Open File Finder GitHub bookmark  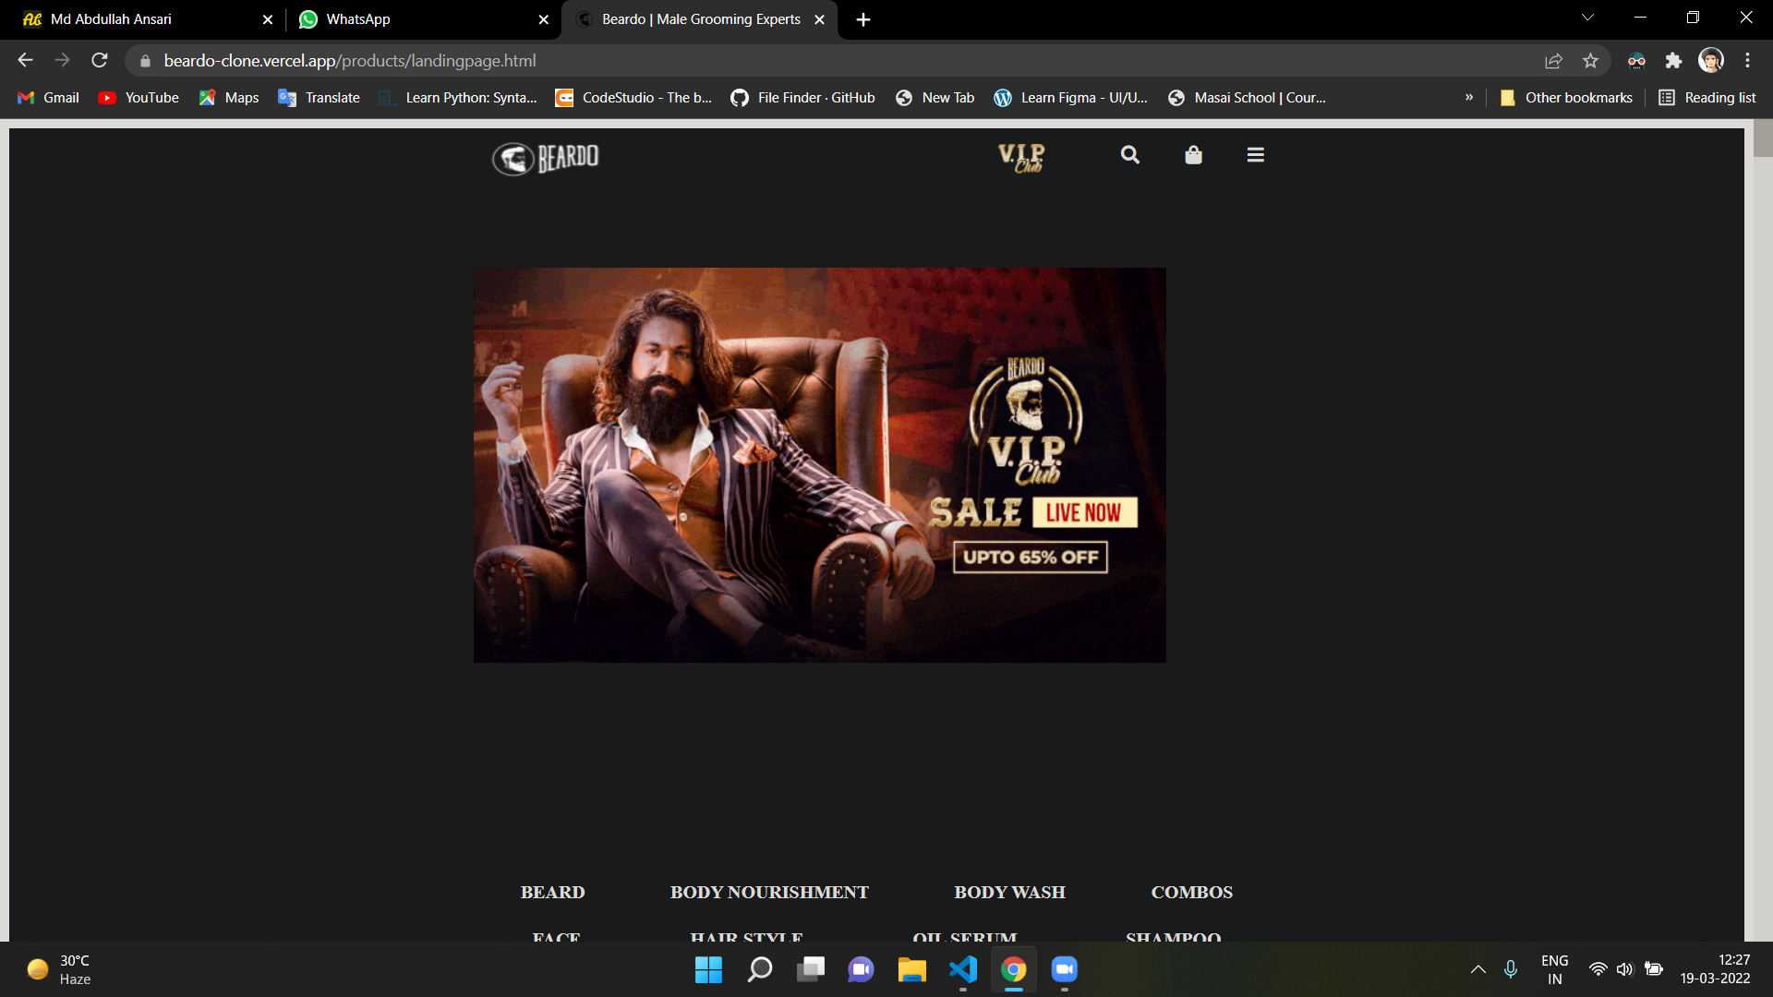tap(802, 98)
